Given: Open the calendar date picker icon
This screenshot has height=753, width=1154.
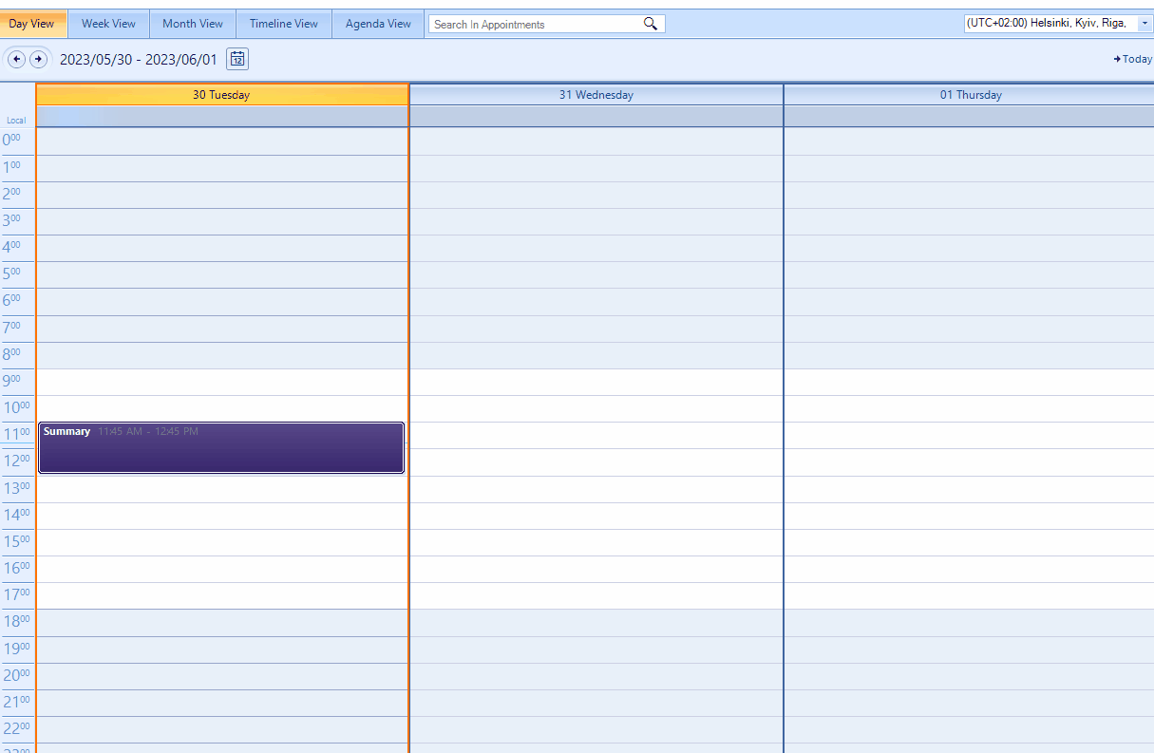Looking at the screenshot, I should (237, 59).
